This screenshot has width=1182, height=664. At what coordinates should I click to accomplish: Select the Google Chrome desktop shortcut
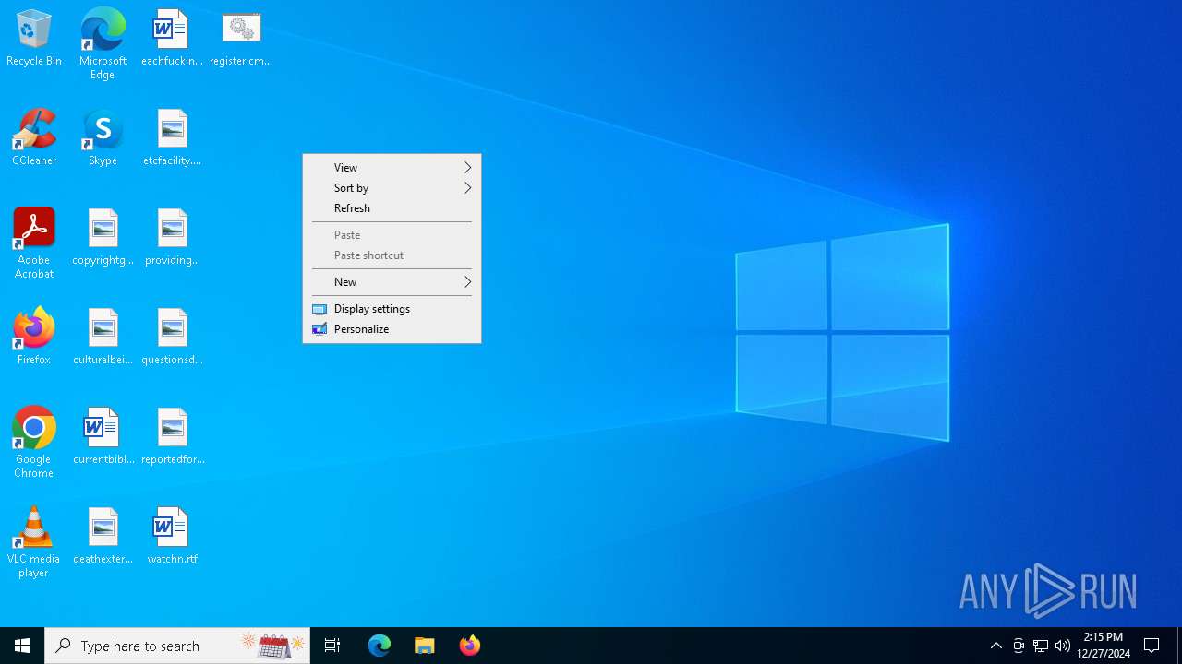pyautogui.click(x=34, y=443)
